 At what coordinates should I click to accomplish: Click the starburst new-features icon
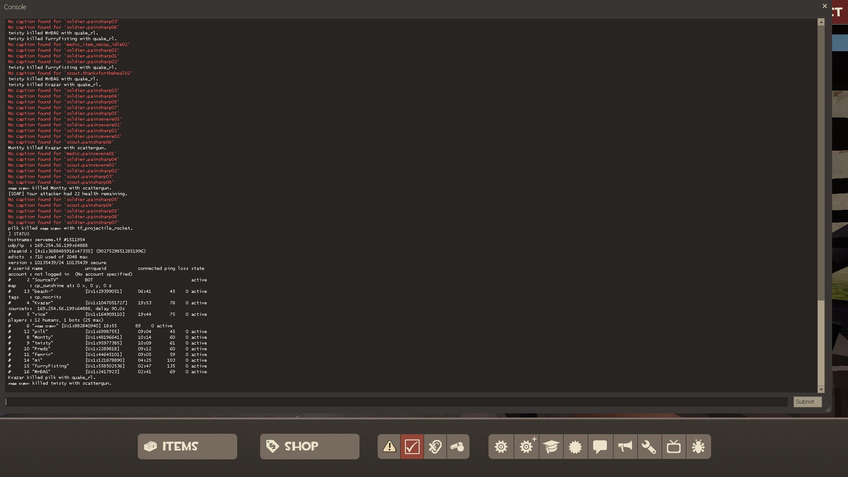575,447
